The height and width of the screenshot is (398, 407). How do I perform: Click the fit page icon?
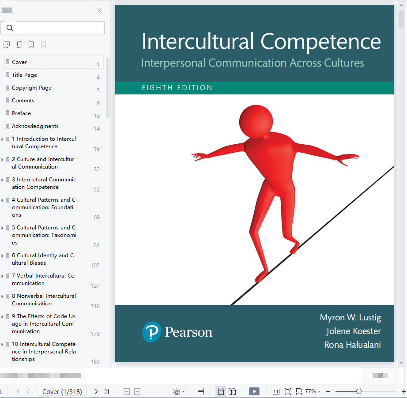288,391
